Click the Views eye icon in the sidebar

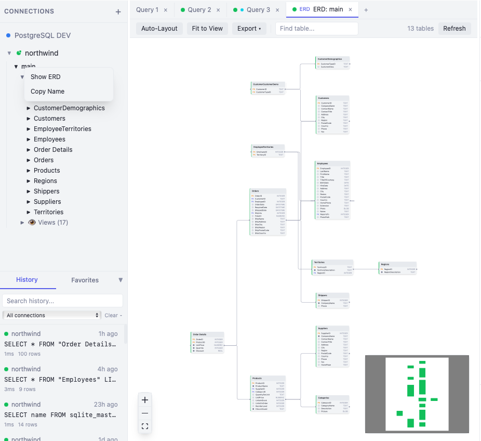pyautogui.click(x=32, y=222)
